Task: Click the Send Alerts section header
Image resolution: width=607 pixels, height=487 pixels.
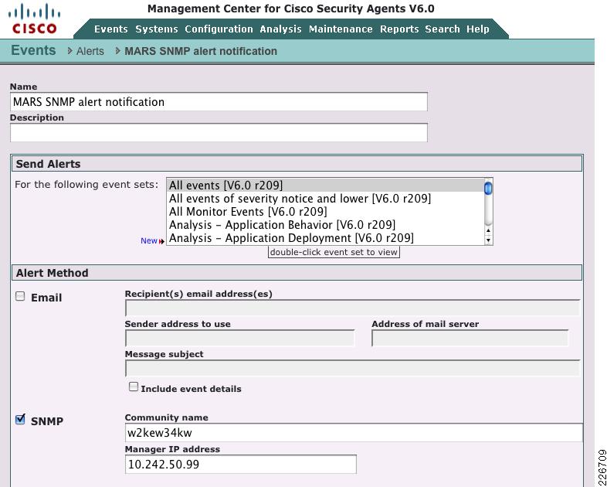Action: coord(297,164)
